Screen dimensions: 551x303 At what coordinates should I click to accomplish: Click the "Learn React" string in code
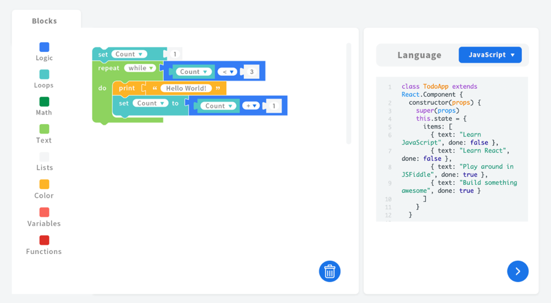point(482,151)
